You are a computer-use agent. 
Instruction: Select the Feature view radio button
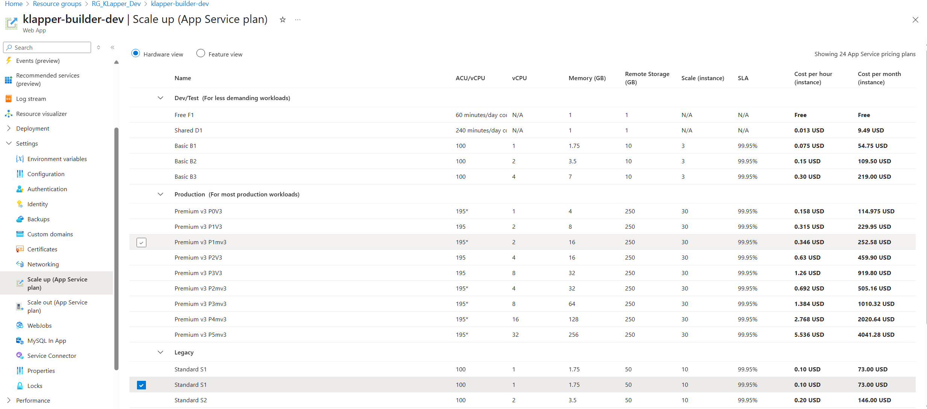tap(201, 53)
